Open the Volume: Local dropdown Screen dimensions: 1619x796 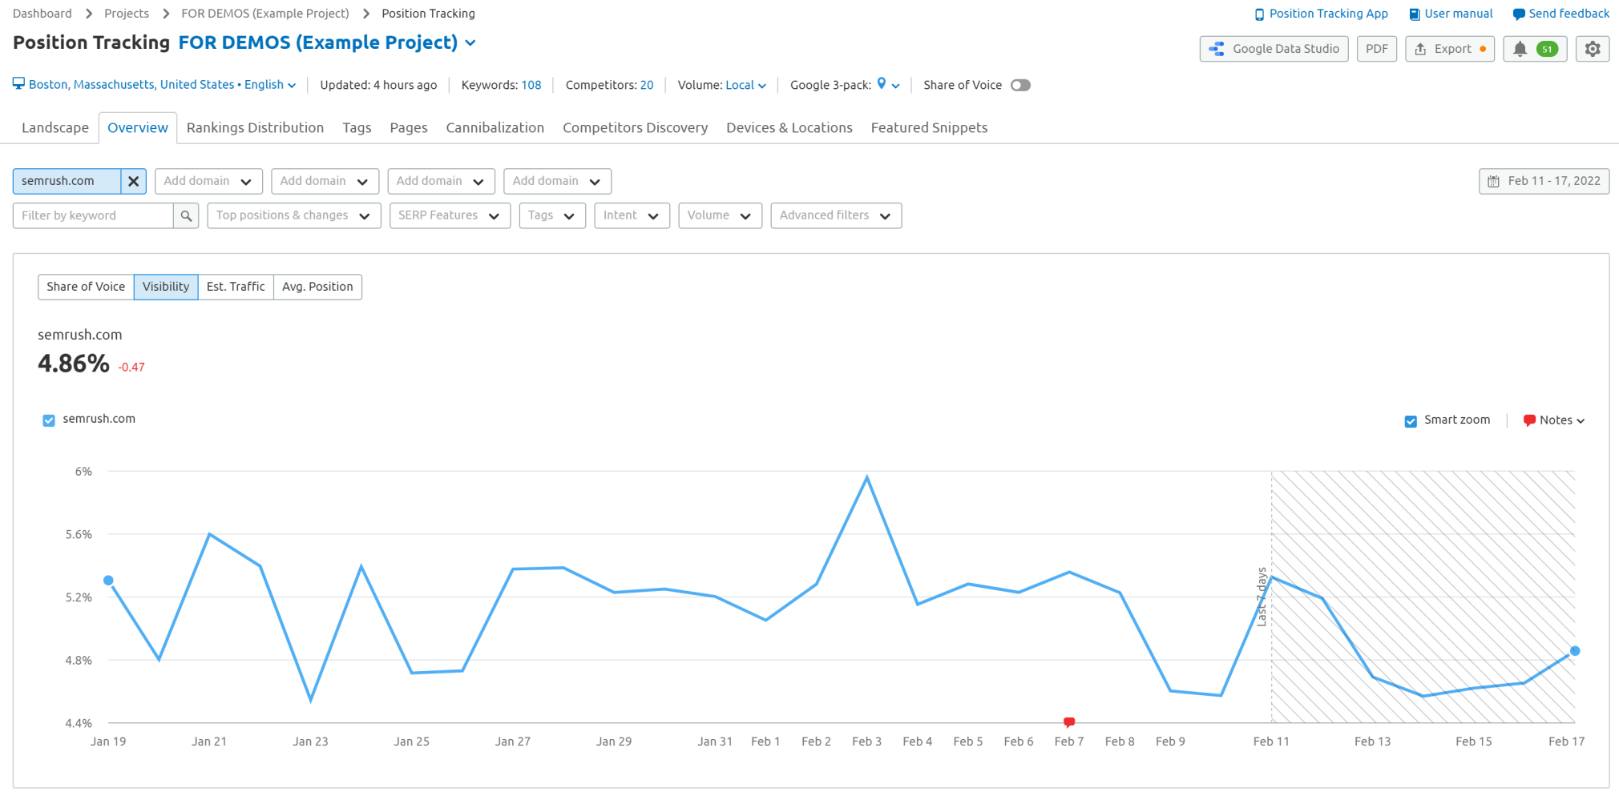click(x=745, y=85)
